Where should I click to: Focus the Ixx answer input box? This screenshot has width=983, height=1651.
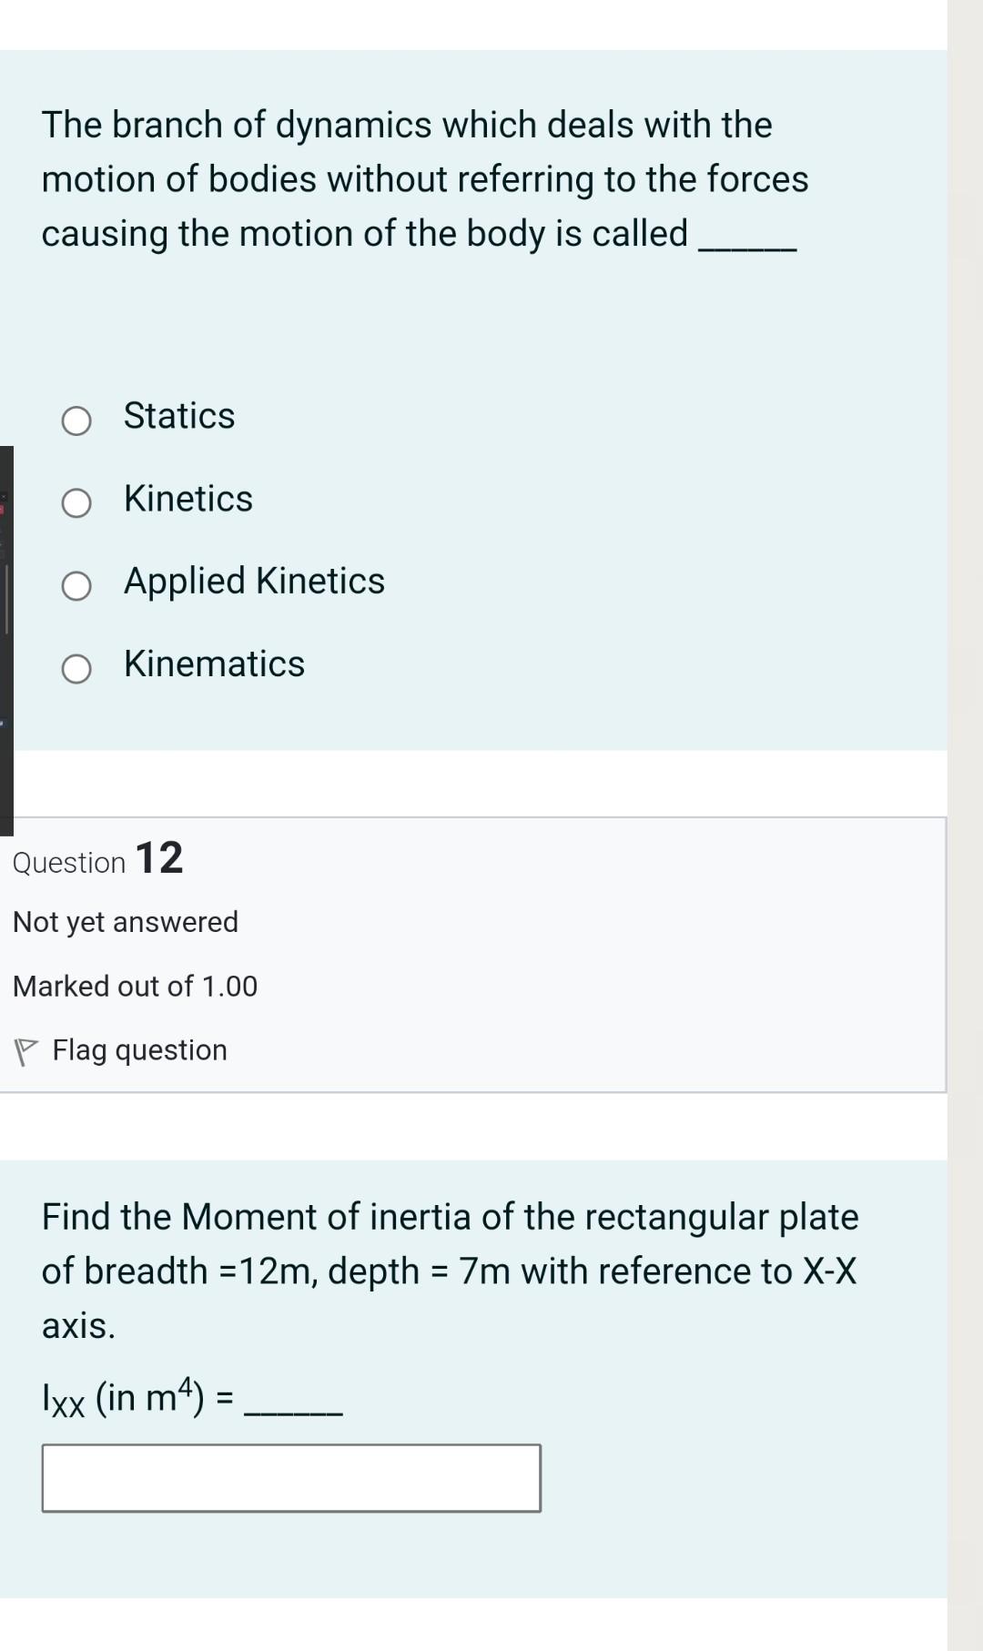291,1478
